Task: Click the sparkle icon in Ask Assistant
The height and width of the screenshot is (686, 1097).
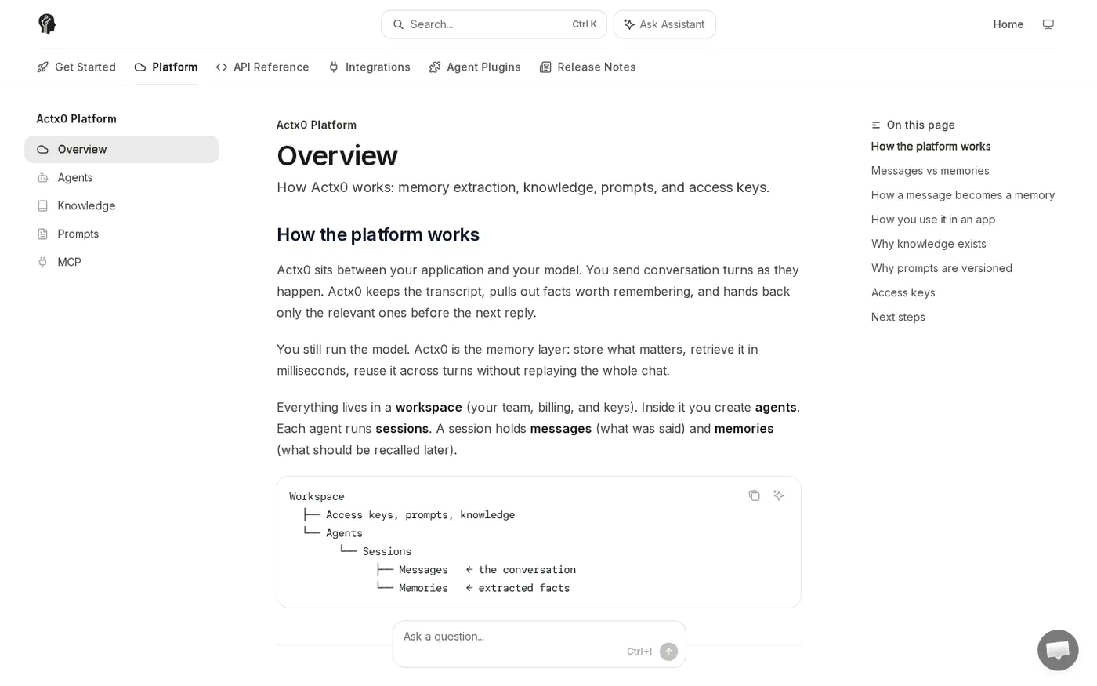Action: click(628, 24)
